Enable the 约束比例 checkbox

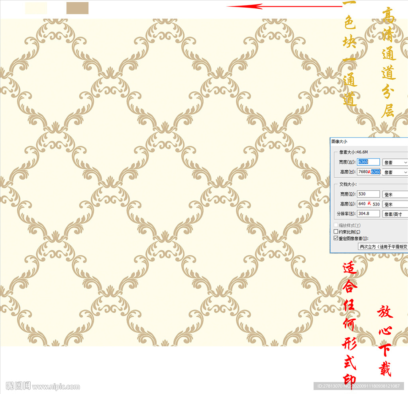point(336,231)
